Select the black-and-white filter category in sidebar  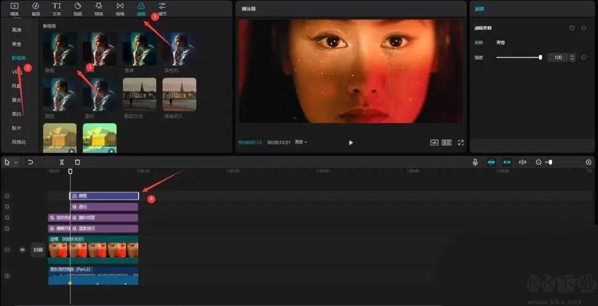point(17,114)
